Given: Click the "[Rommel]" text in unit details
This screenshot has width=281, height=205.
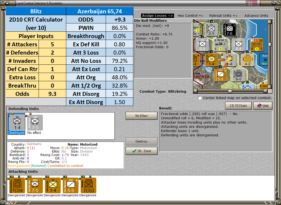Looking at the screenshot, I should [38, 166].
